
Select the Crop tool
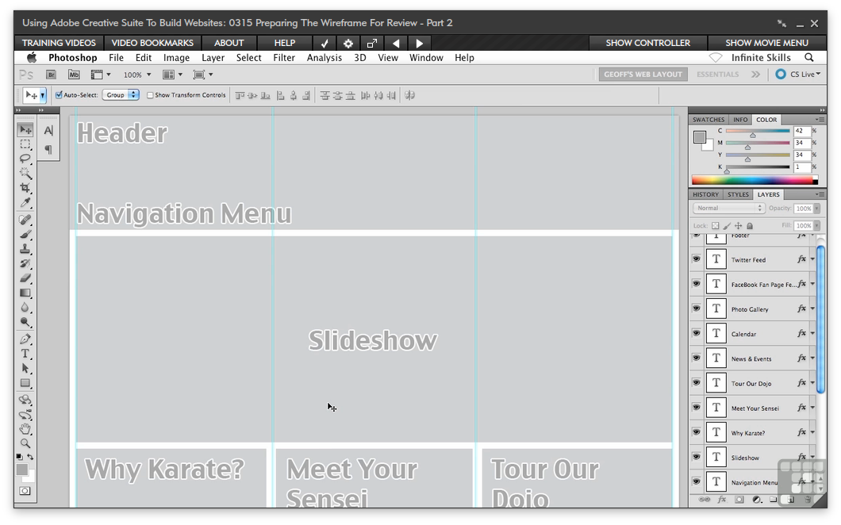pos(25,188)
